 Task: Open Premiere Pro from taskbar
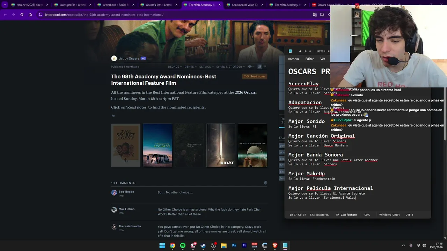click(244, 245)
